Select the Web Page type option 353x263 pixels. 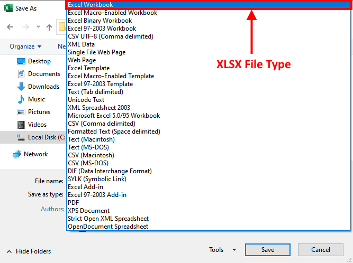pos(209,60)
